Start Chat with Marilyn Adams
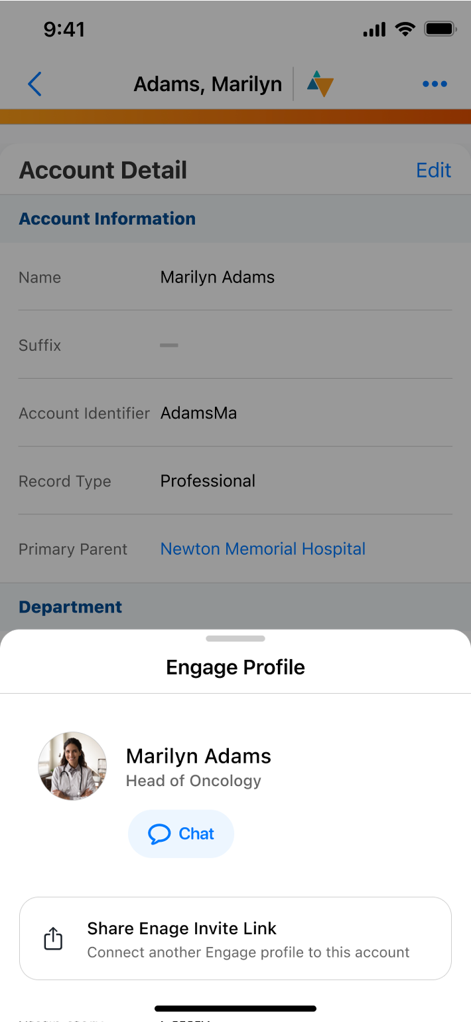This screenshot has height=1022, width=471. click(181, 834)
